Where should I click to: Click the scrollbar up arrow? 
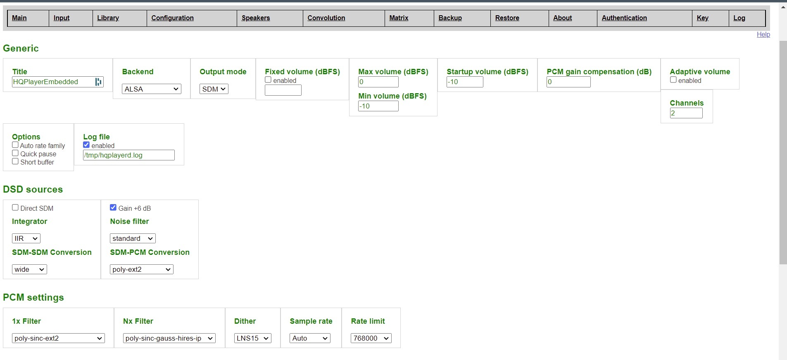[x=783, y=7]
